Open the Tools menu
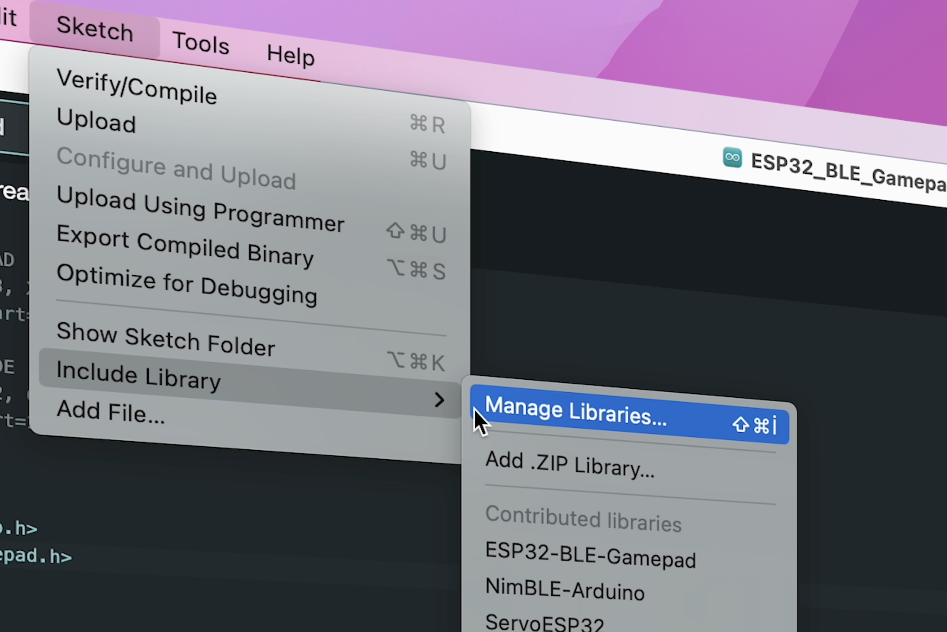The width and height of the screenshot is (947, 632). point(200,43)
